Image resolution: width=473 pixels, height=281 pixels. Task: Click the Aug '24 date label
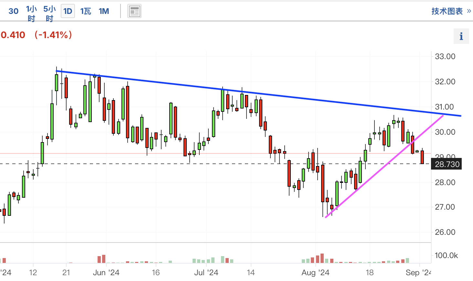coord(315,273)
